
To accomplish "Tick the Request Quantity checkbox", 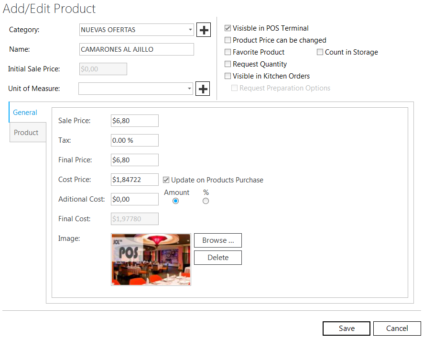I will pos(228,64).
